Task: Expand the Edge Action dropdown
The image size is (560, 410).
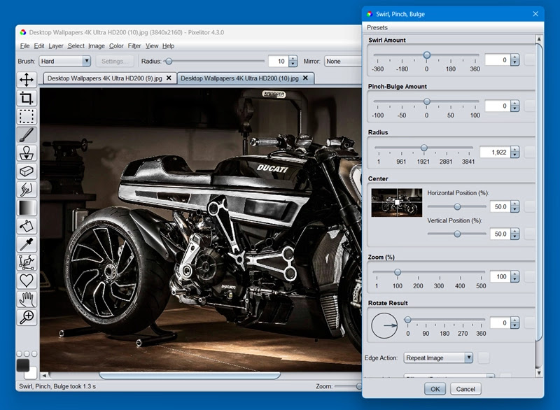Action: (x=438, y=358)
